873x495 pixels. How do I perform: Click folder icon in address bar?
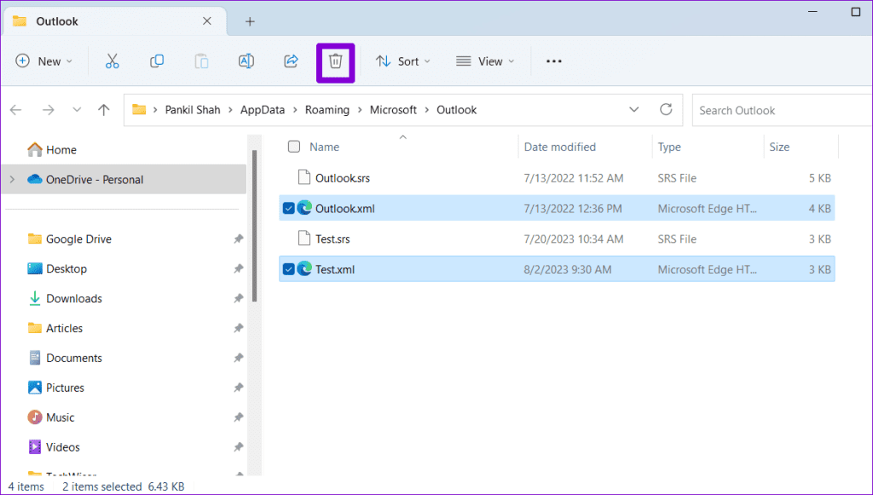point(139,110)
